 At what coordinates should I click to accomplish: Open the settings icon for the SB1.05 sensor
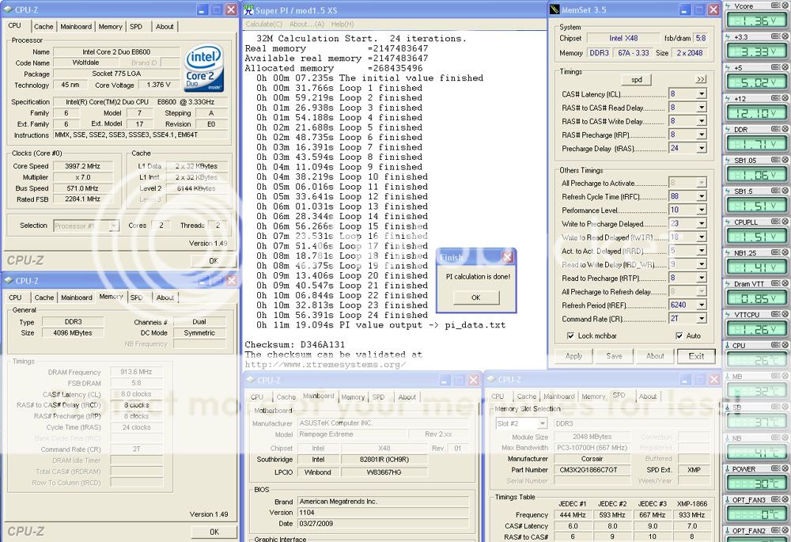pyautogui.click(x=776, y=160)
